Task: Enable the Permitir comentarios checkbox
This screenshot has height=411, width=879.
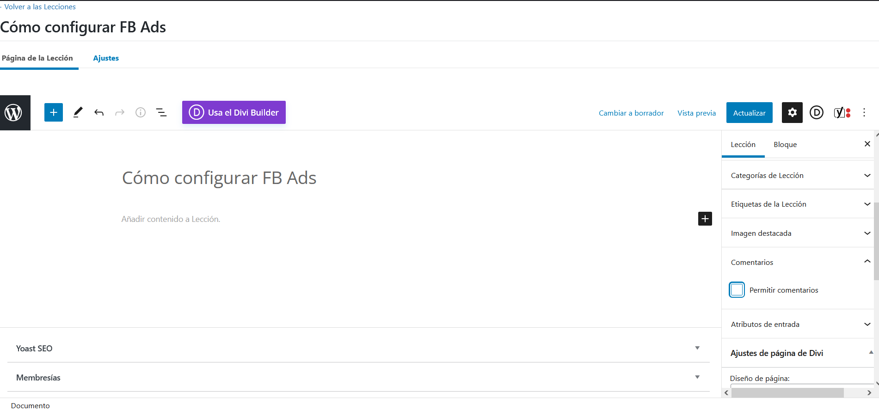Action: 737,290
